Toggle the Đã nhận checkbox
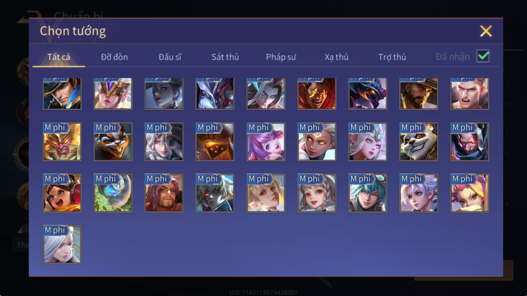The height and width of the screenshot is (296, 527). pyautogui.click(x=483, y=56)
